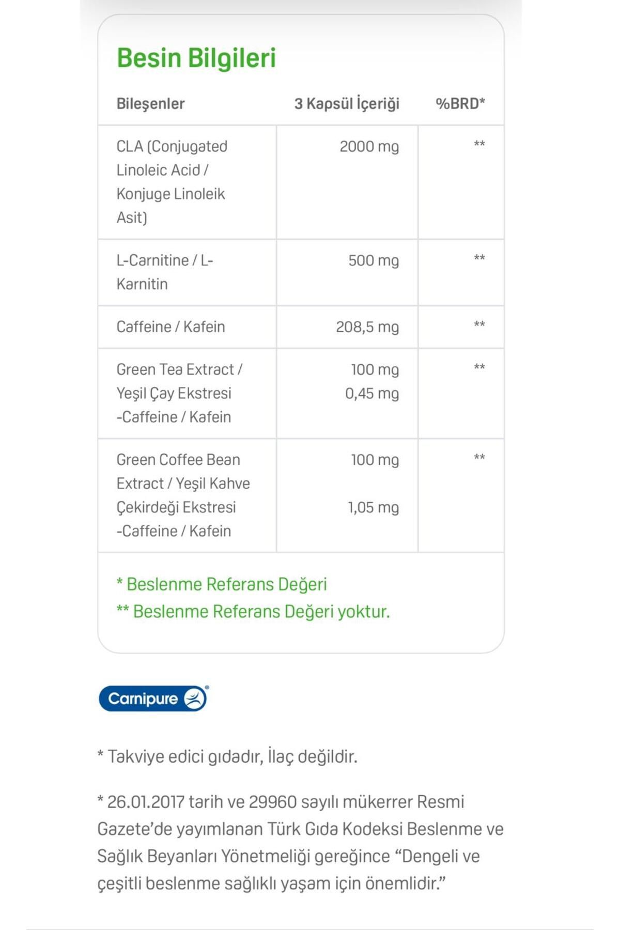Select the Green Coffee Bean Extract cell
Screen dimensions: 620x930
click(183, 495)
